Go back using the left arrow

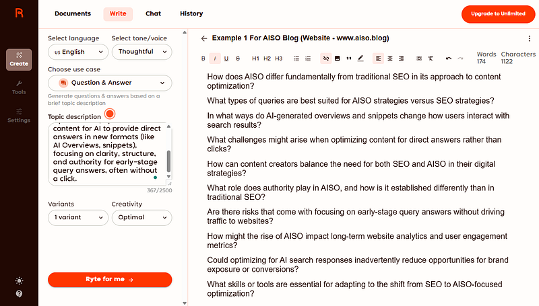pos(204,38)
